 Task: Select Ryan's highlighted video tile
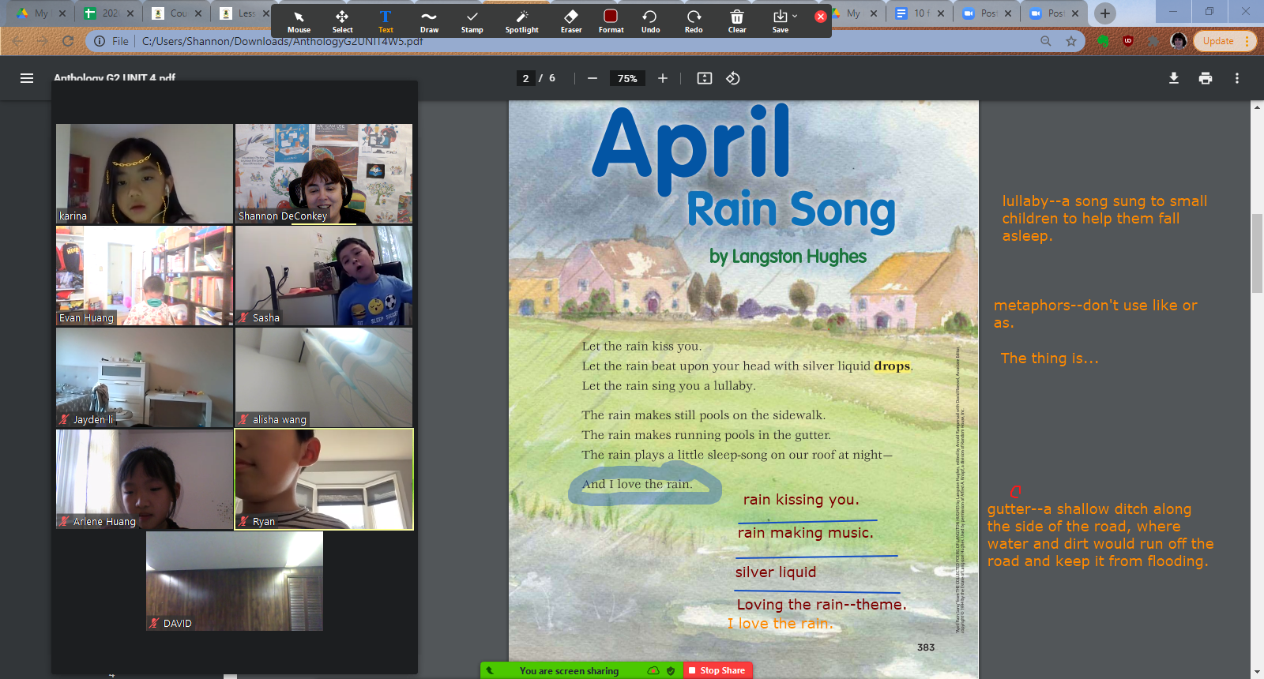tap(324, 479)
